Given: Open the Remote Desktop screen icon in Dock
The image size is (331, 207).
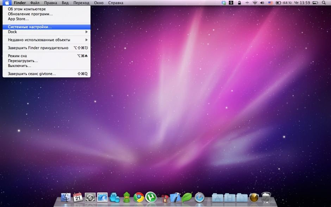Looking at the screenshot, I should pyautogui.click(x=102, y=198).
